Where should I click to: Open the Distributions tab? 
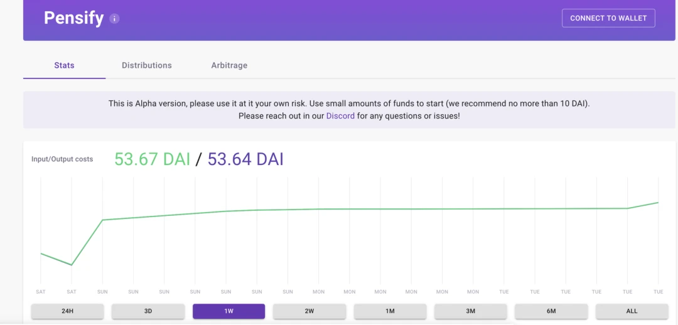[x=146, y=66]
